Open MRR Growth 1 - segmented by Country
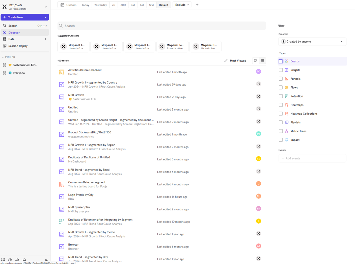This screenshot has height=264, width=355. [93, 83]
